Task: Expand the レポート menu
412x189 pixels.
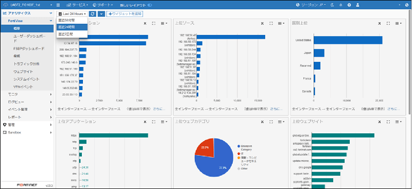Action: [x=27, y=117]
